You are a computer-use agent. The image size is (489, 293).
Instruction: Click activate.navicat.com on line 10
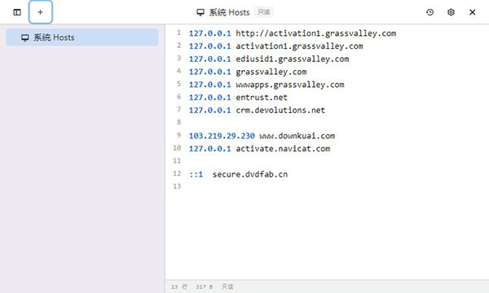(283, 148)
